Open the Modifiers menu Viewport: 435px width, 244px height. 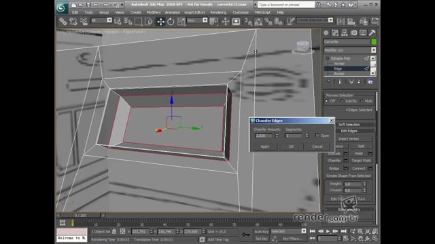154,12
